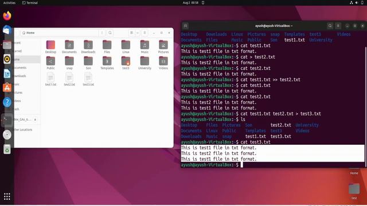Click the Terminal scrollbar

366,107
